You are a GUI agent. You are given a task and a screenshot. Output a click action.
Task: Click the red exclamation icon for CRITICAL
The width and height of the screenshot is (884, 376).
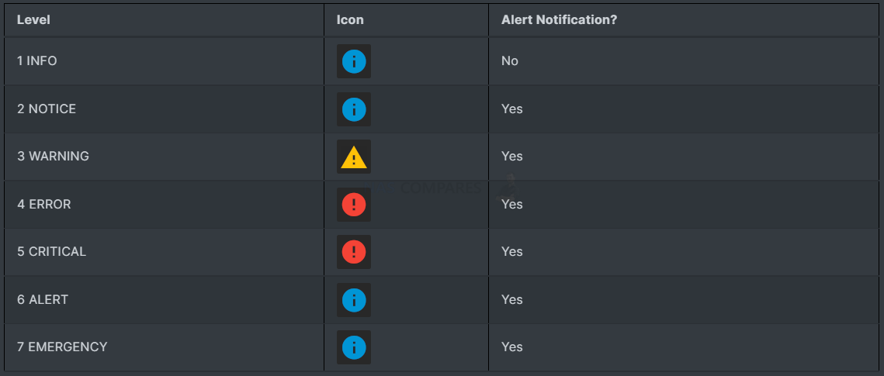tap(353, 252)
